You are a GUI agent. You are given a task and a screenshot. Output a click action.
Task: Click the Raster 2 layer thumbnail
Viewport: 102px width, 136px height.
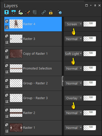16,113
